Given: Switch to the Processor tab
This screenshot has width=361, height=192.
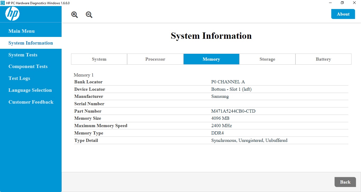Looking at the screenshot, I should [x=155, y=59].
